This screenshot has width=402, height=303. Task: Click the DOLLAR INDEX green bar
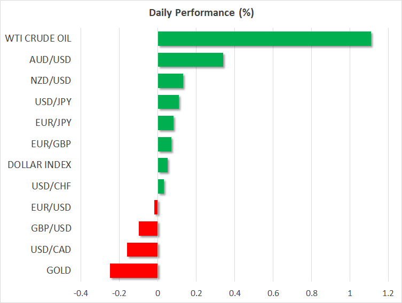click(x=163, y=165)
